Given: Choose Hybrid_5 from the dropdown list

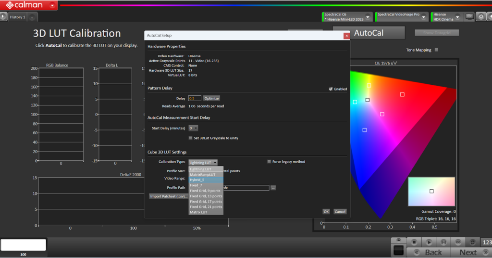Looking at the screenshot, I should tap(206, 180).
